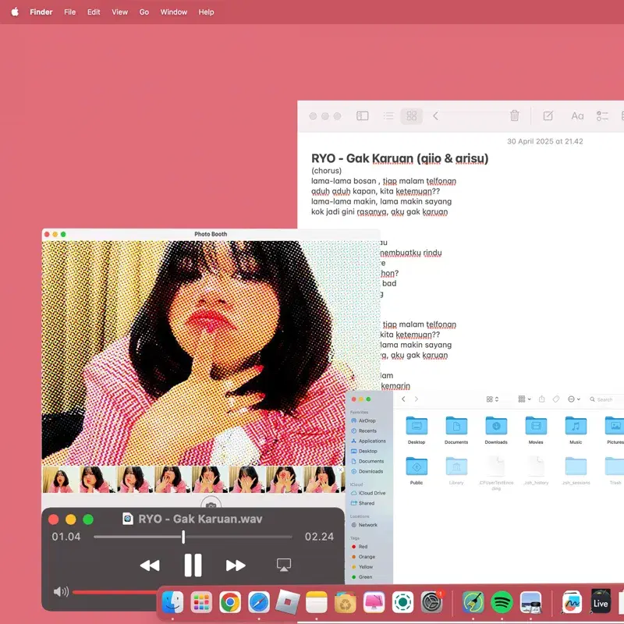Screen dimensions: 624x624
Task: Switch Notes to list view
Action: coord(388,115)
